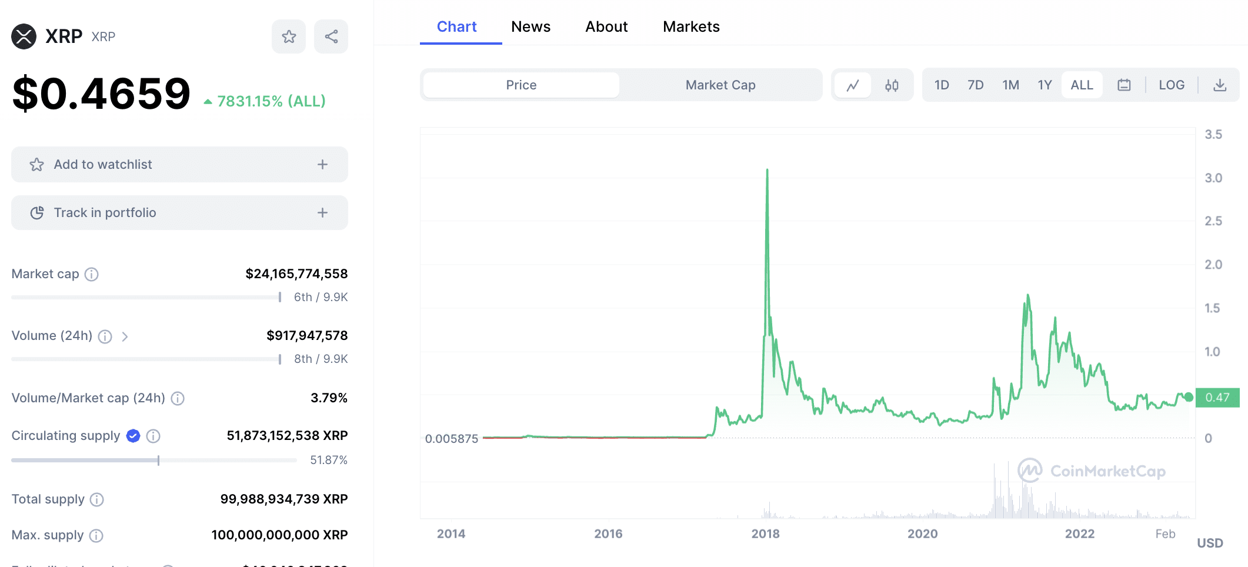The height and width of the screenshot is (567, 1248).
Task: Click the $0.4659 price value
Action: click(x=101, y=94)
